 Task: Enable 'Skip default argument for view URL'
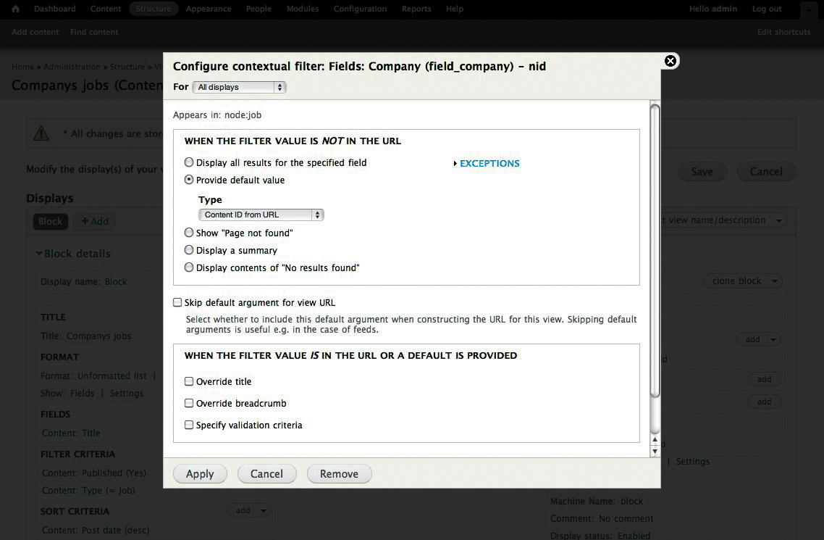click(177, 302)
